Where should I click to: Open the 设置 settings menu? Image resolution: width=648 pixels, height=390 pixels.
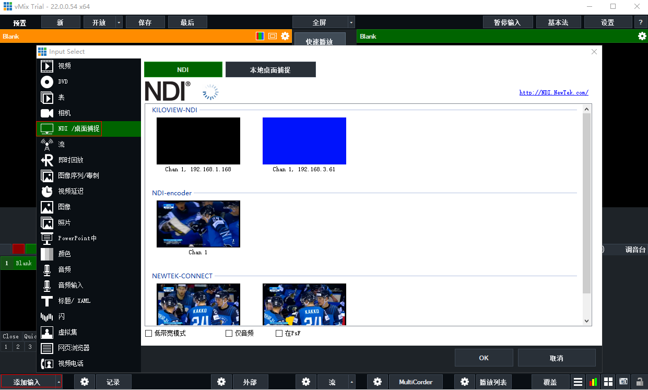(x=608, y=22)
